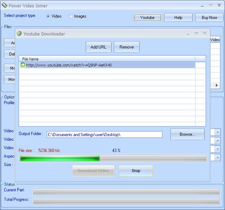Click Browse... to choose output folder

click(x=187, y=134)
